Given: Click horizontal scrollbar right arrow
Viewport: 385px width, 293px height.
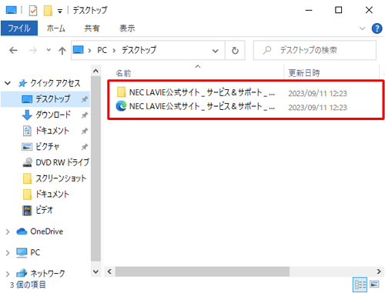Looking at the screenshot, I should coord(379,271).
